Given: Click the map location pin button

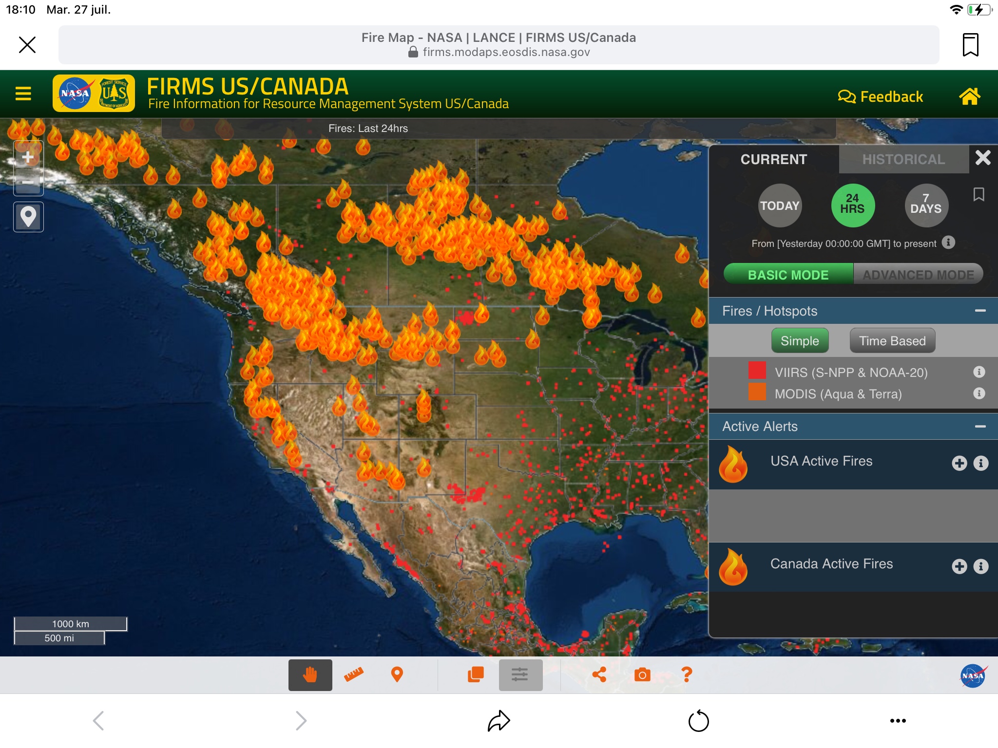Looking at the screenshot, I should coord(28,217).
